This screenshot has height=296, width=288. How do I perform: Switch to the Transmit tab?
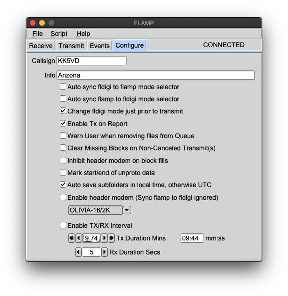(71, 46)
